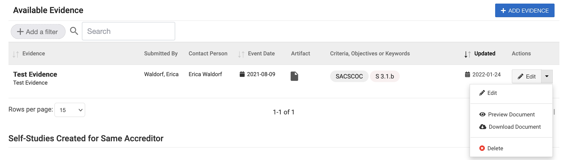Sort by Updated column arrows
The width and height of the screenshot is (562, 160).
point(468,54)
